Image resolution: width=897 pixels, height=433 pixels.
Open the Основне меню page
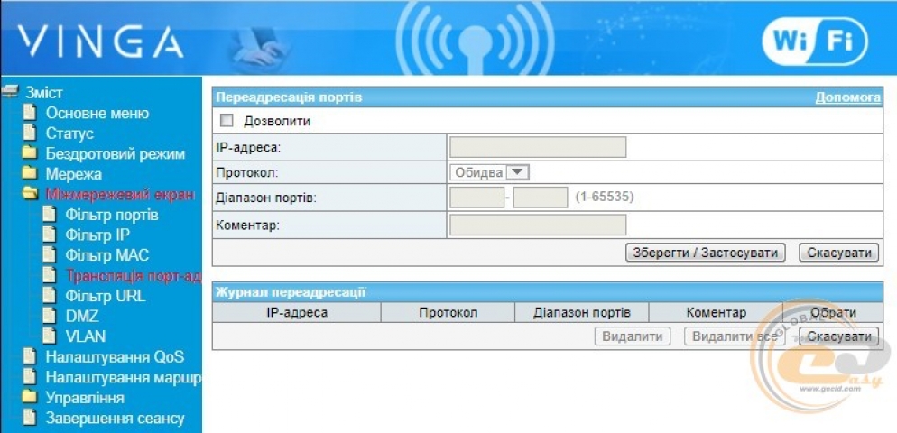tap(97, 113)
